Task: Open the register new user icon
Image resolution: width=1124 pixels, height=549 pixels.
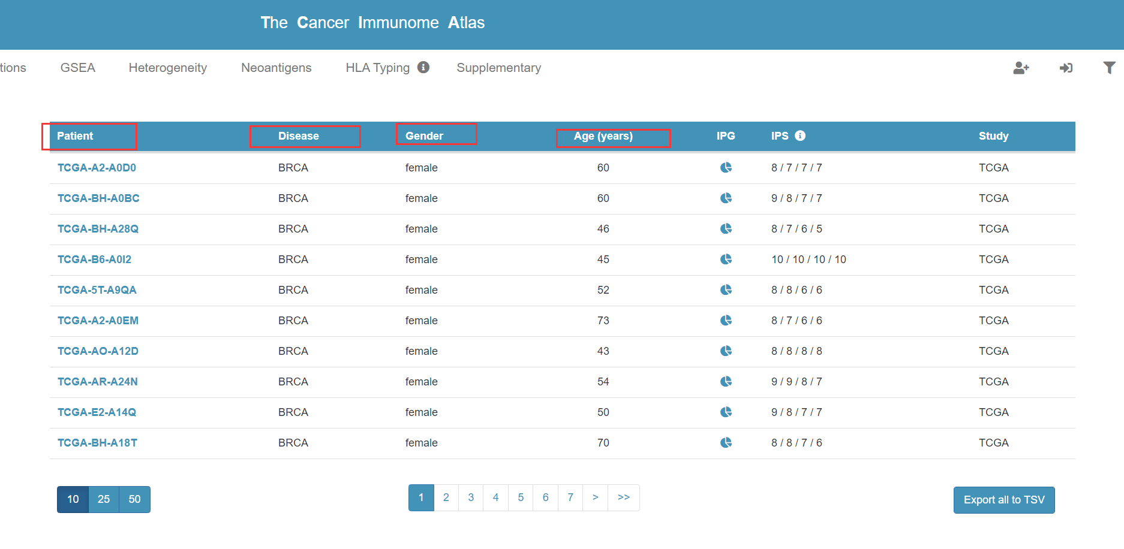Action: click(x=1021, y=68)
